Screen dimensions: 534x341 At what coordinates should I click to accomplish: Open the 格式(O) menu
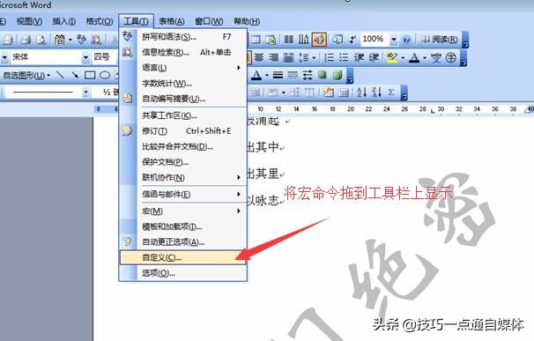coord(100,21)
